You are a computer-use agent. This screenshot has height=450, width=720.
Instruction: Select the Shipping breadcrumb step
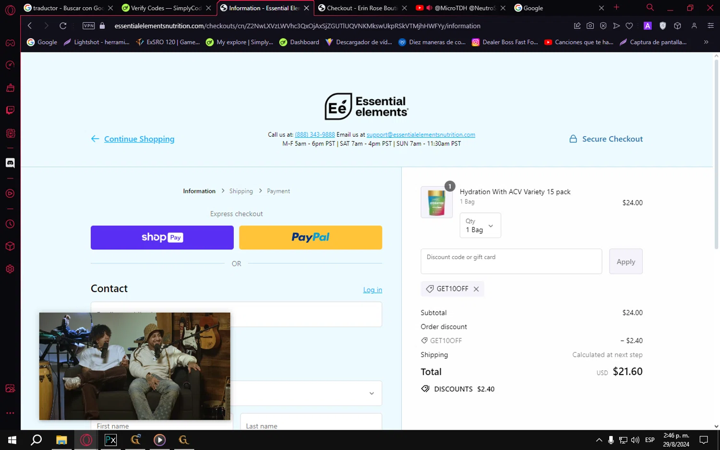(x=241, y=191)
